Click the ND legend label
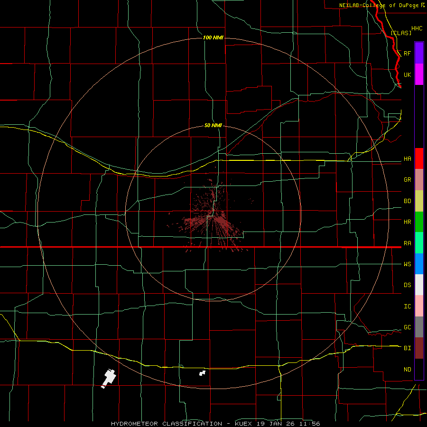Viewport: 427px width, 427px height. pyautogui.click(x=408, y=370)
